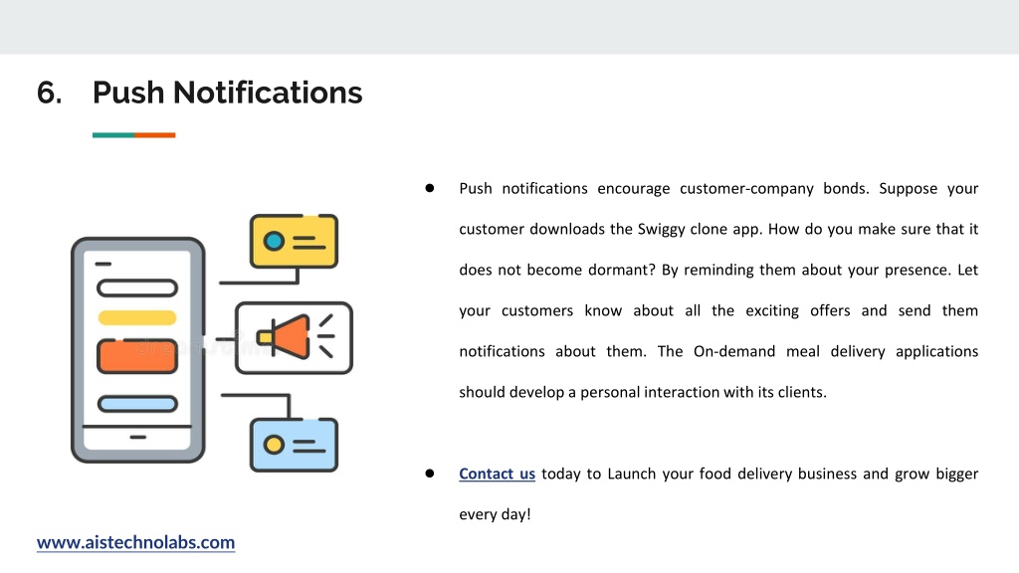This screenshot has width=1019, height=573.
Task: Tap the orange block on the phone screen
Action: tap(137, 356)
